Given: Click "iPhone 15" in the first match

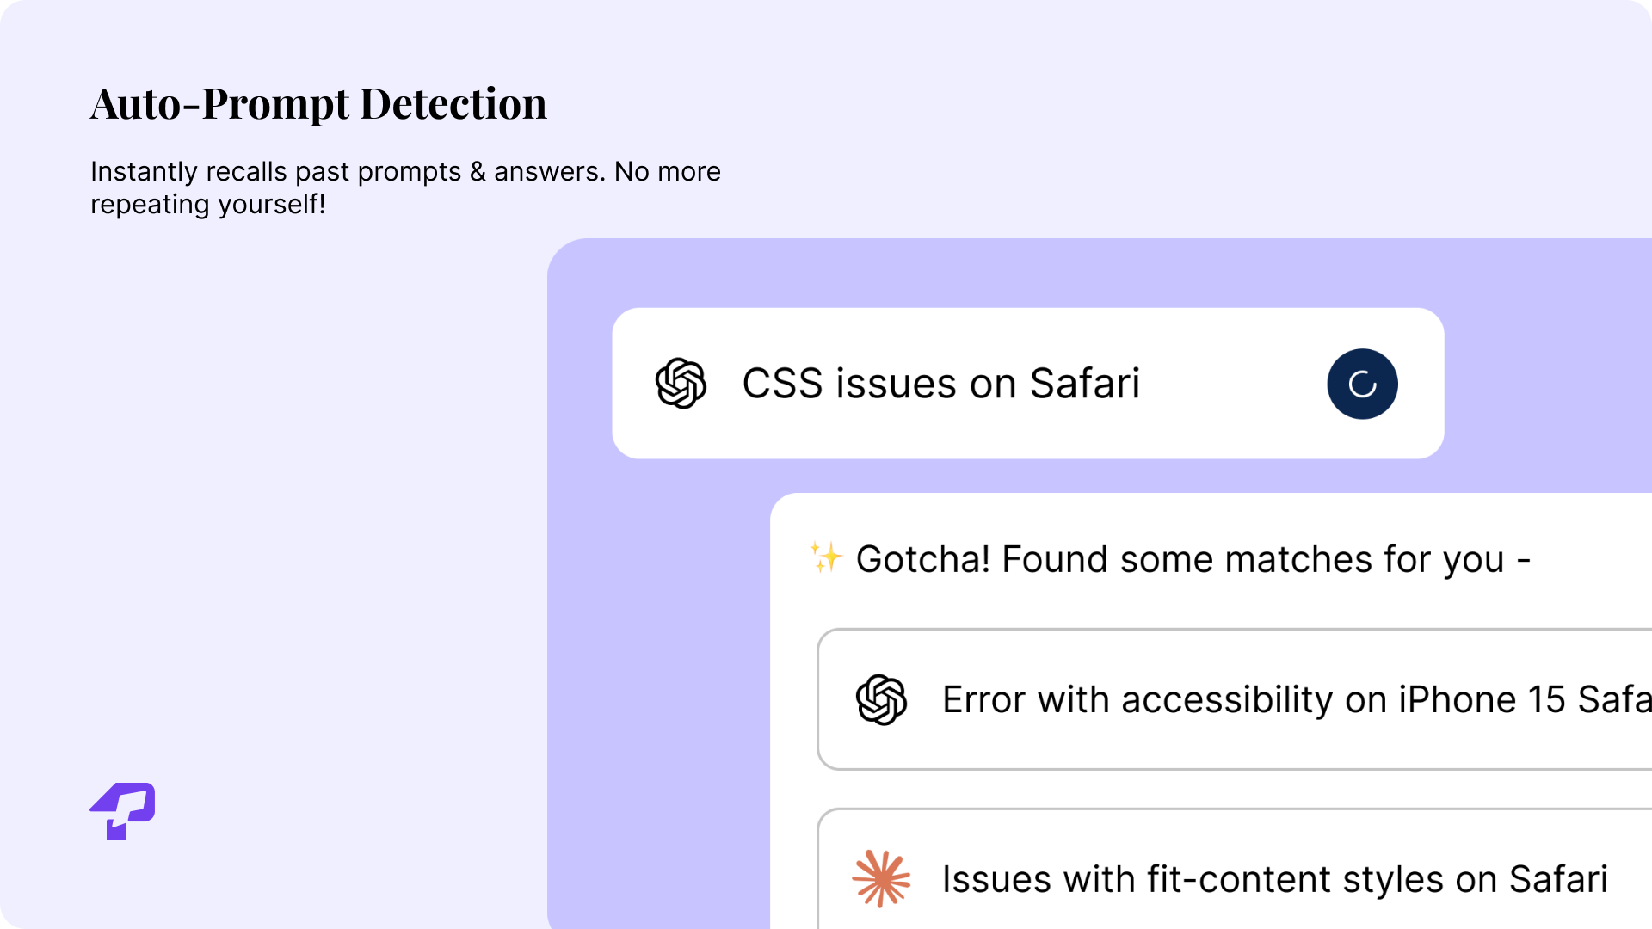Looking at the screenshot, I should [1482, 699].
